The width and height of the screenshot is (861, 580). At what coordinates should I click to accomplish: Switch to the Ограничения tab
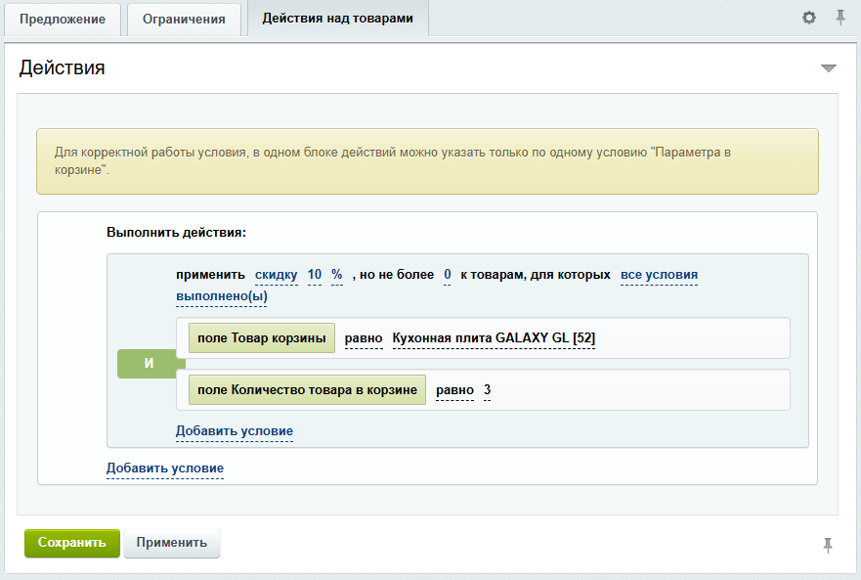(184, 20)
